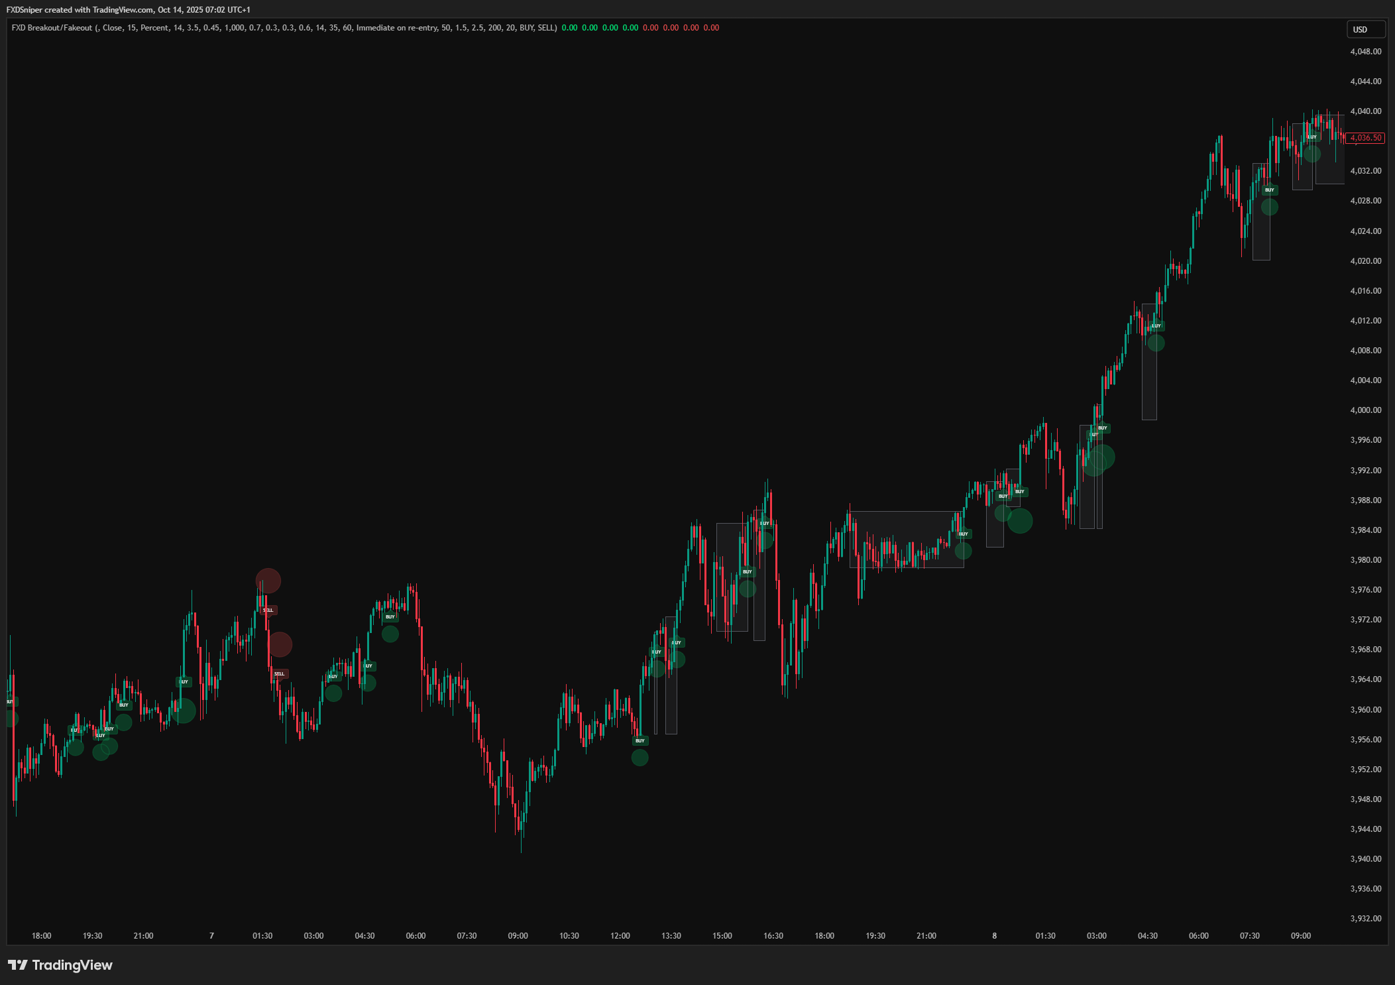
Task: Click the red 4,036.50 current price label
Action: pyautogui.click(x=1365, y=138)
